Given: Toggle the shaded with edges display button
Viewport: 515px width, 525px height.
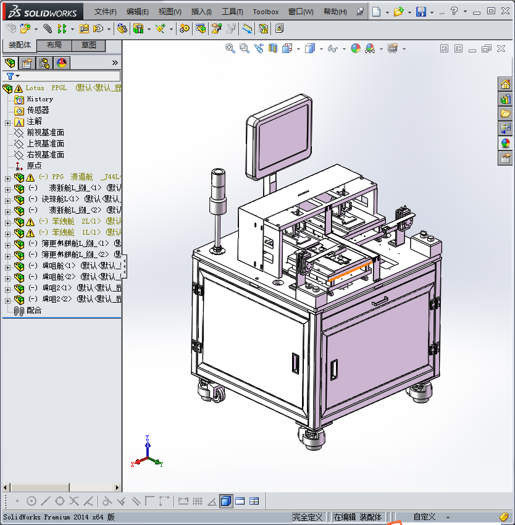Looking at the screenshot, I should (x=226, y=501).
